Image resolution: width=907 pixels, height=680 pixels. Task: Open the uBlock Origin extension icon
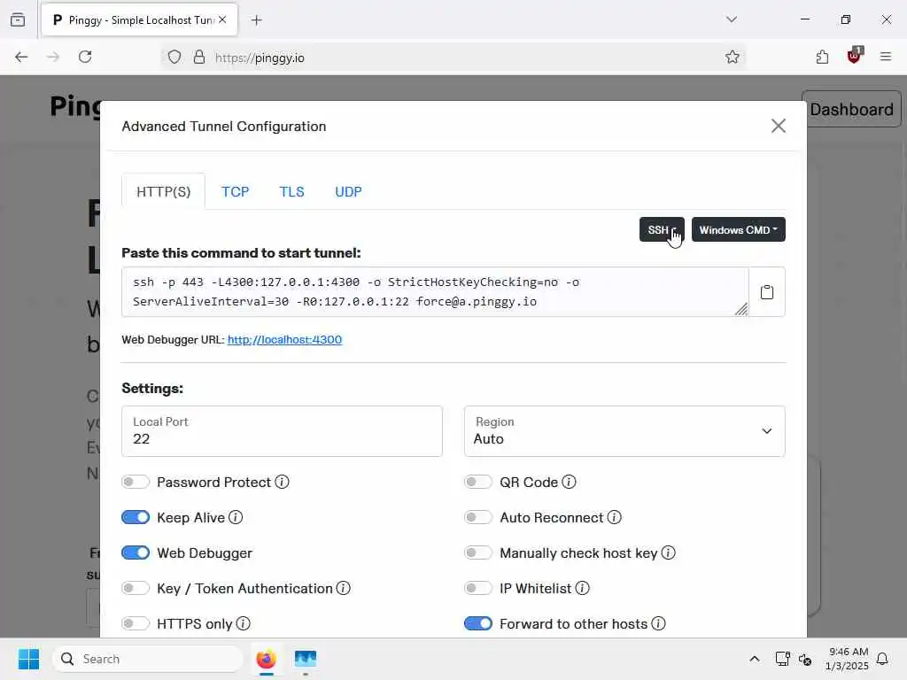click(854, 57)
